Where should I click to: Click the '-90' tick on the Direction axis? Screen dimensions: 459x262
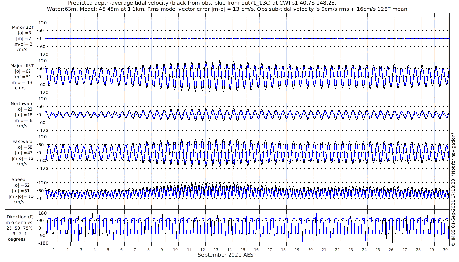[x=41, y=236]
